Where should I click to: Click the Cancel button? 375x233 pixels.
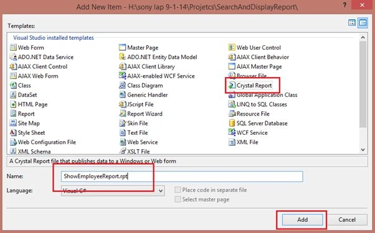point(347,220)
